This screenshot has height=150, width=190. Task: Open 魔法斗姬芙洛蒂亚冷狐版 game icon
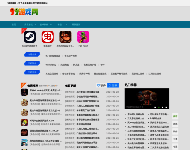(x=24, y=102)
